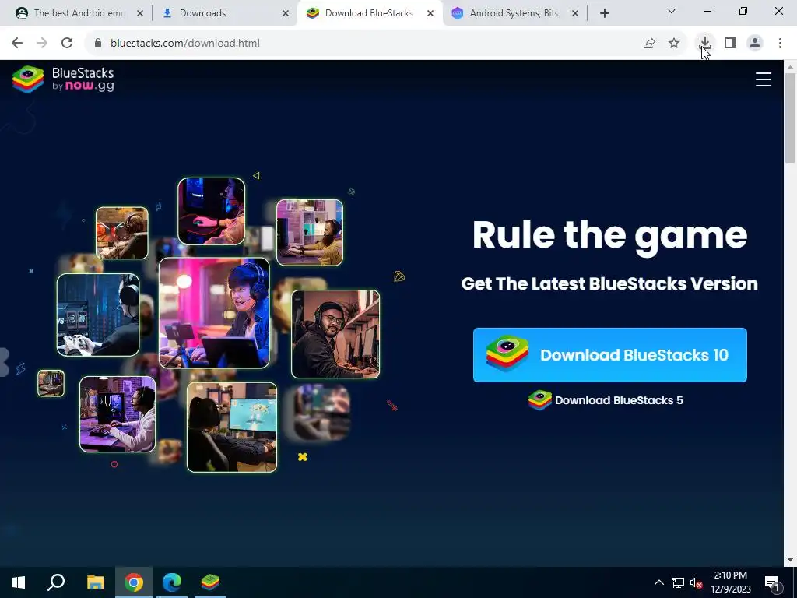Screen dimensions: 797x598
Task: Close the 'Android Systems, Bits' tab
Action: point(575,13)
